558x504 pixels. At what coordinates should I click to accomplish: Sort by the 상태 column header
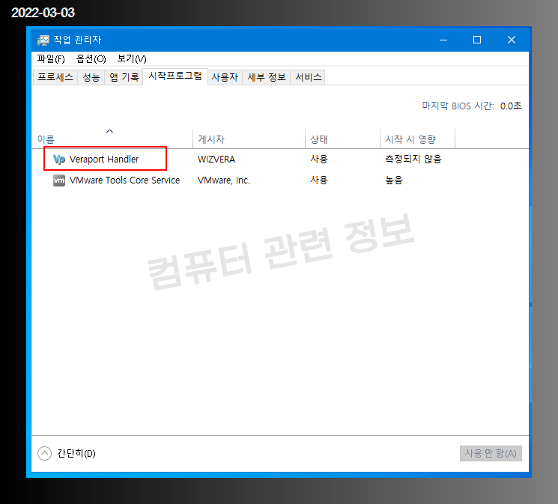(x=343, y=139)
